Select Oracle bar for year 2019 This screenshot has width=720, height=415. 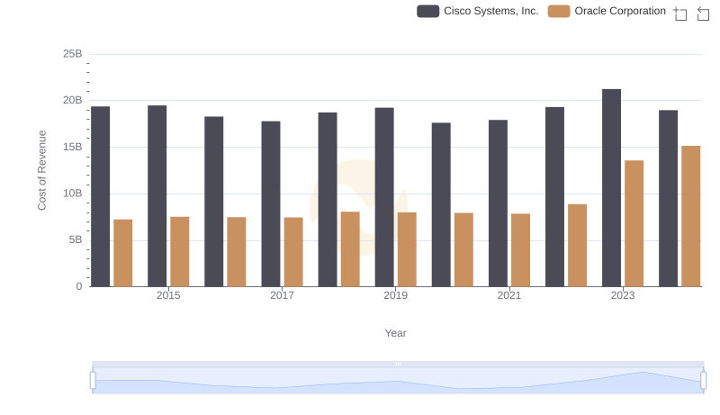pos(407,249)
